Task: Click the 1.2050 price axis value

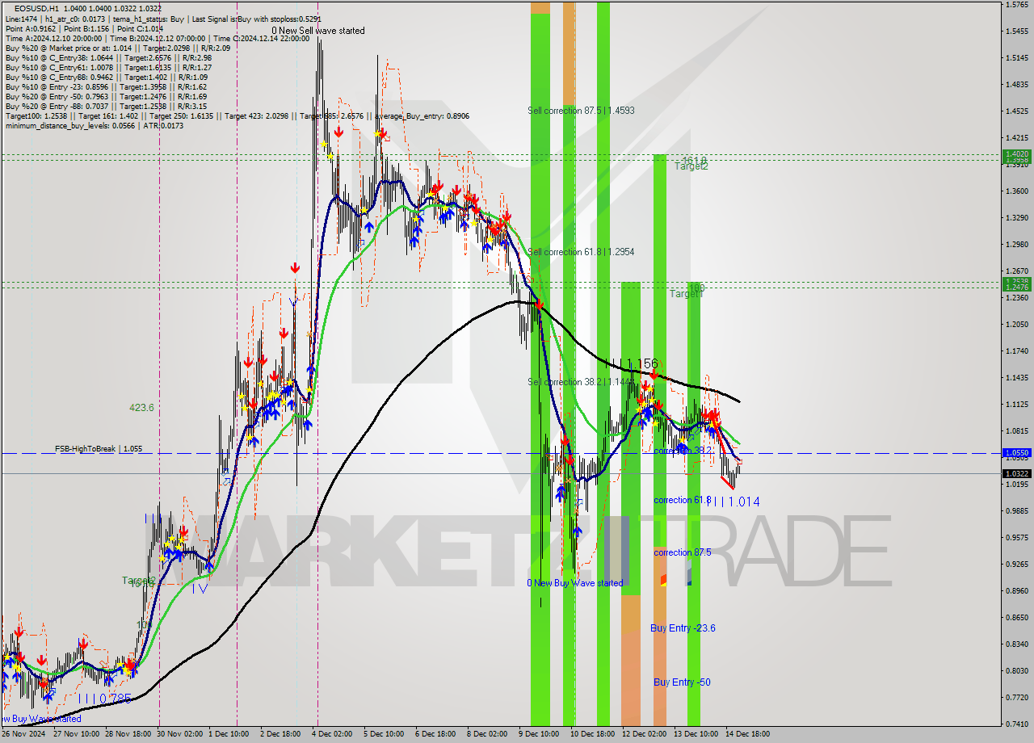Action: pyautogui.click(x=1018, y=325)
